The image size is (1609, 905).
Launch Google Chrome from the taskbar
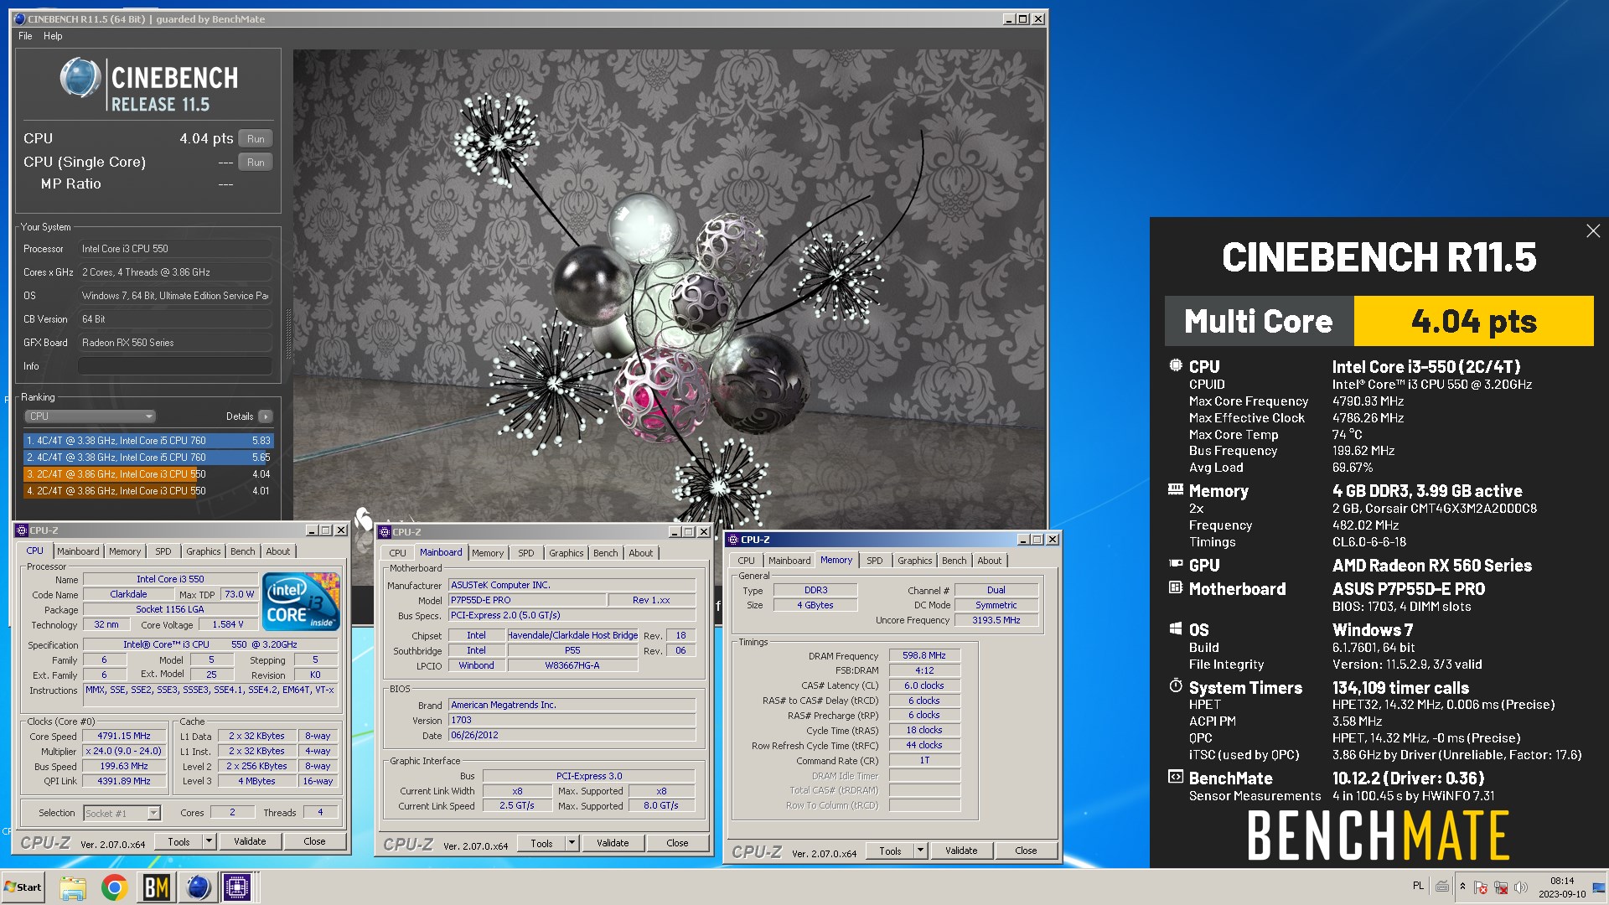point(114,887)
